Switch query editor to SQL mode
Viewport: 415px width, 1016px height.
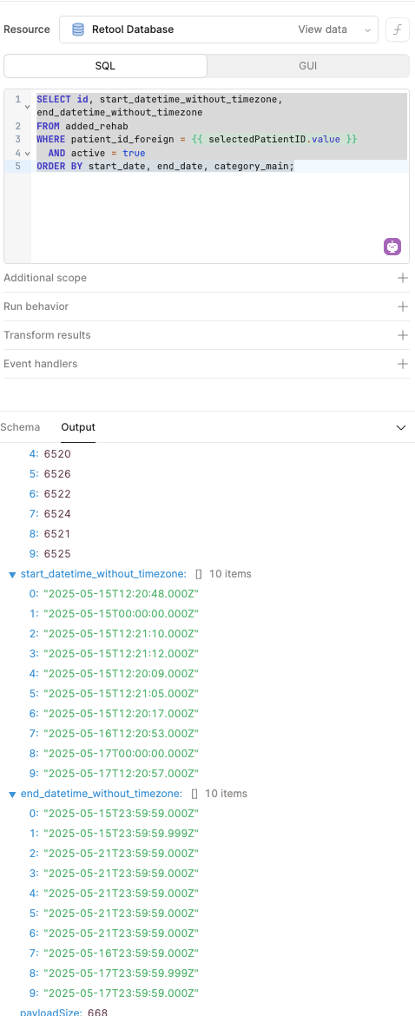(106, 66)
